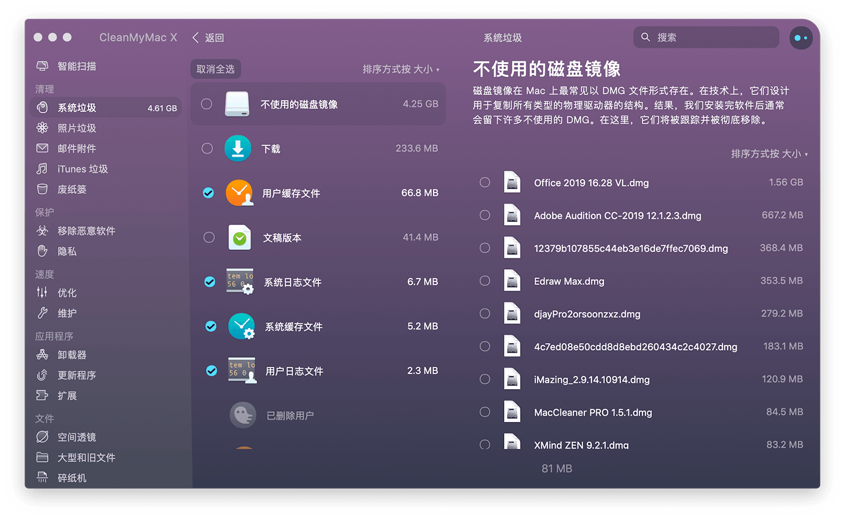The image size is (845, 519).
Task: Click the 隐私 hand icon
Action: tap(42, 251)
